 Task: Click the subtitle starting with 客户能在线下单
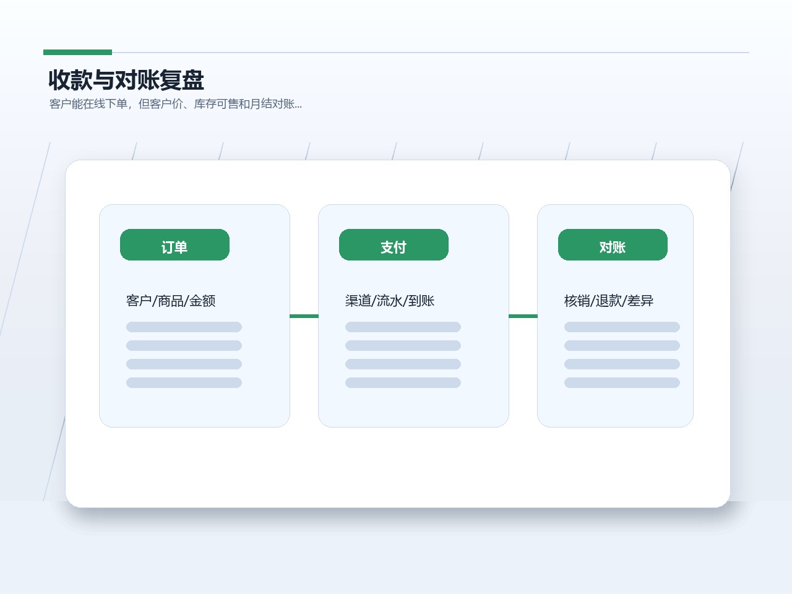pos(176,104)
